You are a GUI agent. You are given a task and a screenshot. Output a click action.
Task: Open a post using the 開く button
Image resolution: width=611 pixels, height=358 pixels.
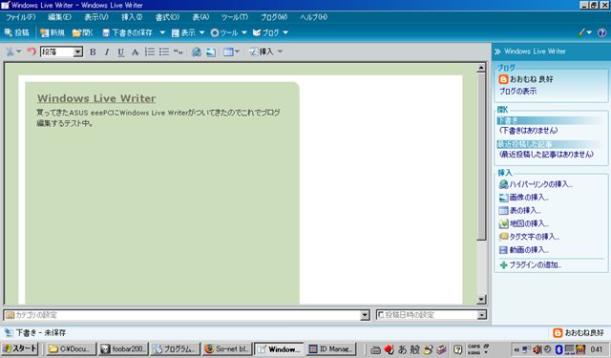[x=83, y=32]
